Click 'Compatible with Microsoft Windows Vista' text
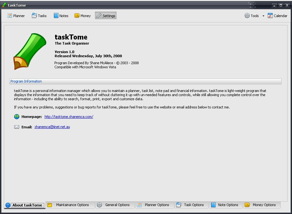The image size is (292, 214). 85,67
